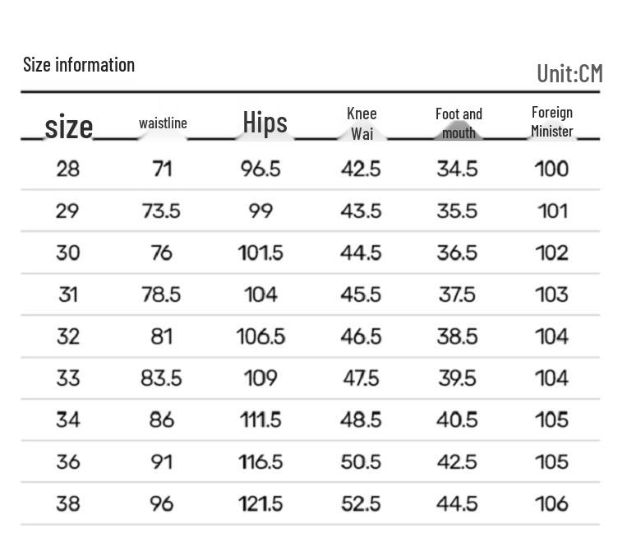This screenshot has width=627, height=538.
Task: Select the size 33 row label
Action: coord(68,378)
